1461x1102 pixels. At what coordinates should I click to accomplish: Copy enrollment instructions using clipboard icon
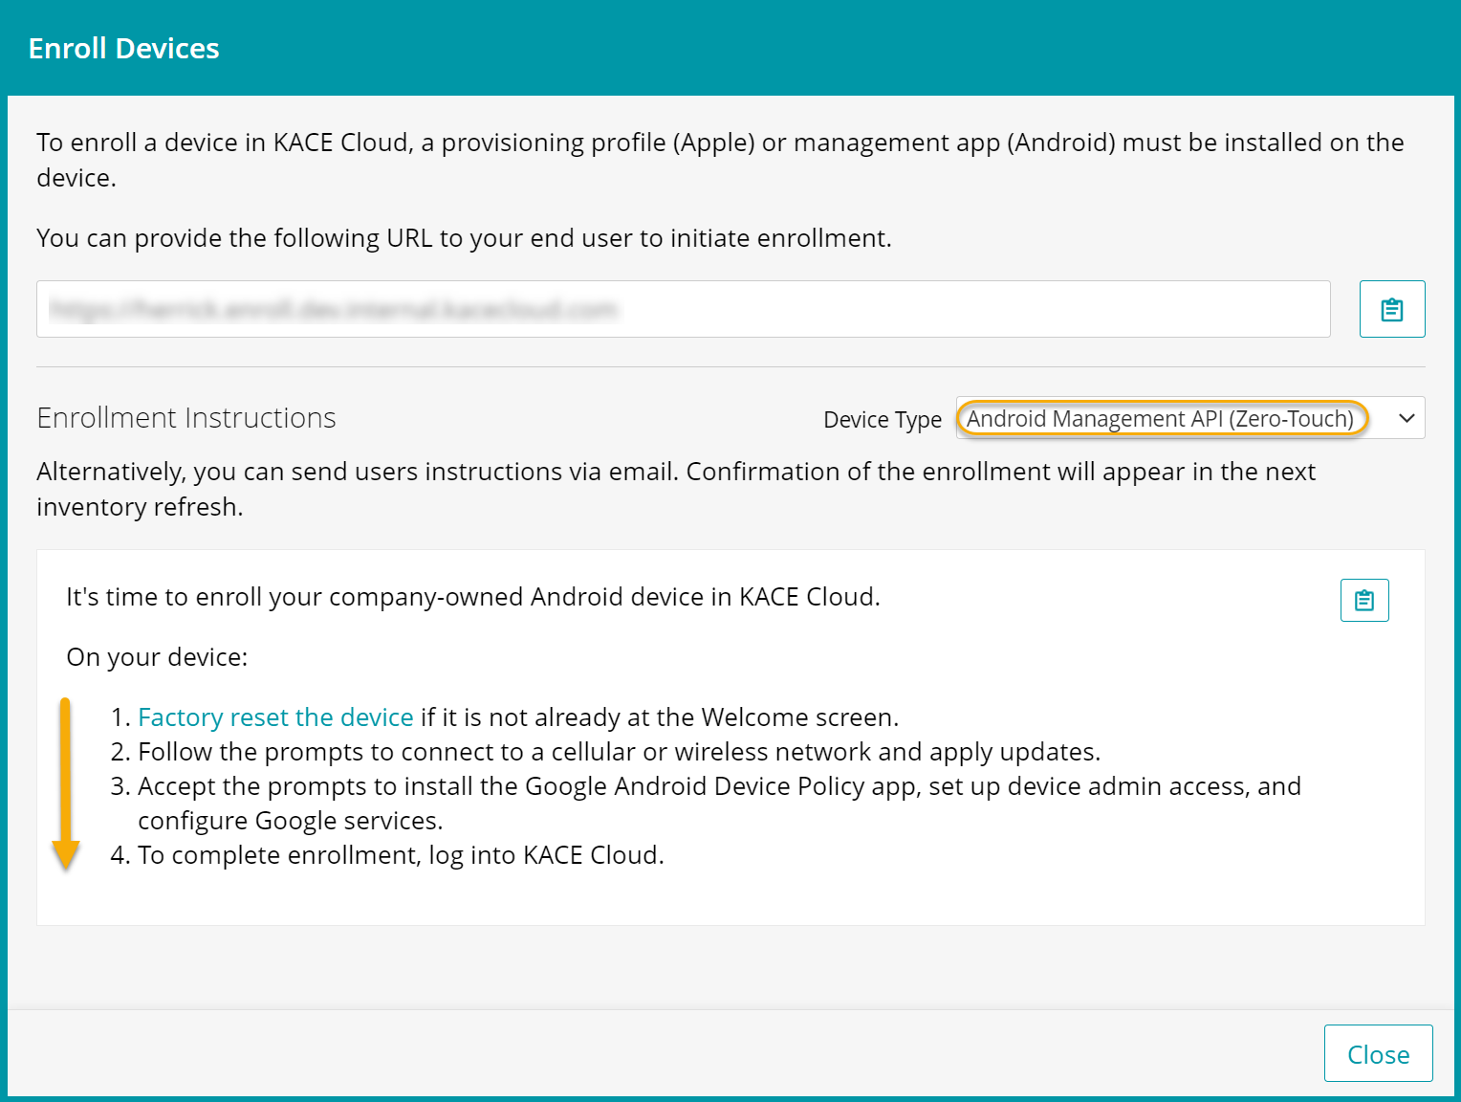1363,601
